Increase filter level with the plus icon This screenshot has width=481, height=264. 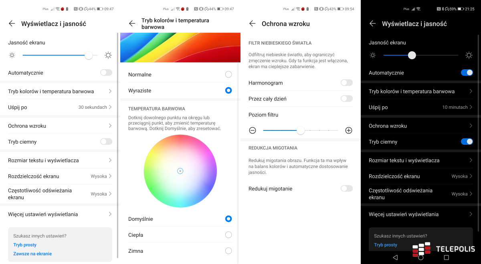(349, 130)
